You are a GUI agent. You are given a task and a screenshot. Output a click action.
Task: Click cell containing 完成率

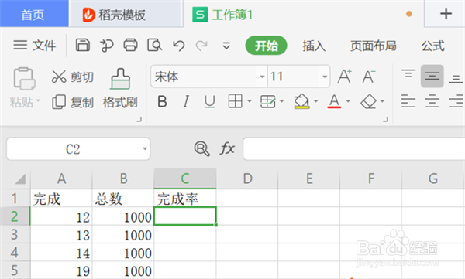pos(185,198)
